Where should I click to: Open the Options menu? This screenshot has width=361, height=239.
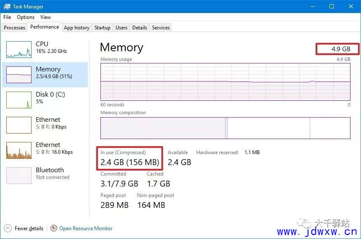point(26,17)
